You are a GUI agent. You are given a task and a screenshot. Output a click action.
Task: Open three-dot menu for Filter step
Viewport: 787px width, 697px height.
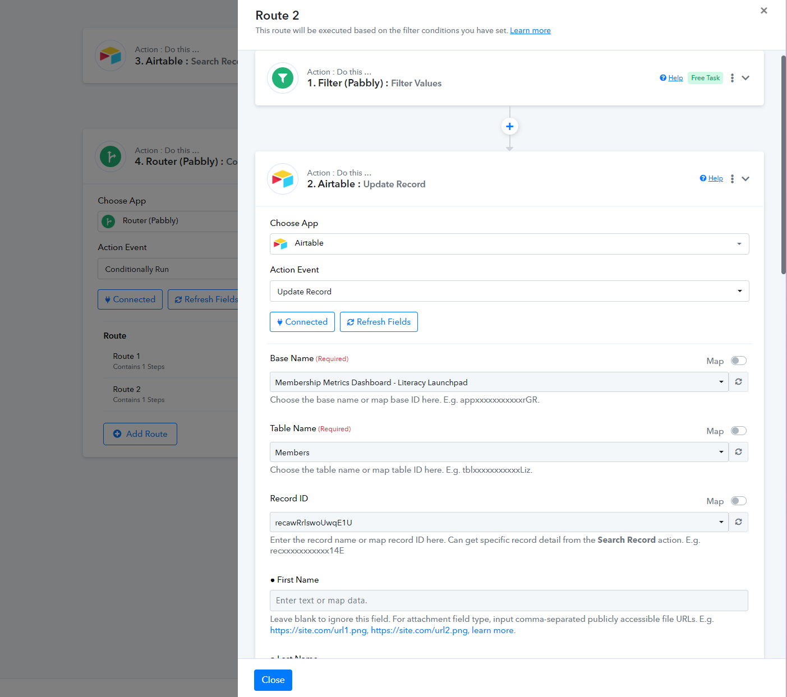click(732, 78)
